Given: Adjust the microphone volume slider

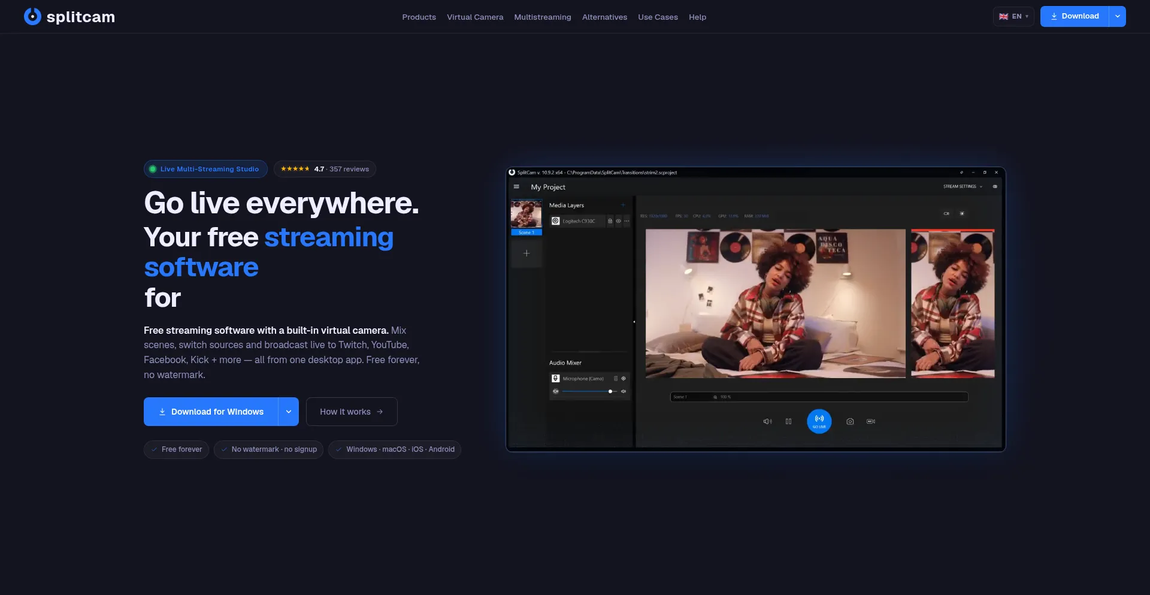Looking at the screenshot, I should tap(589, 391).
